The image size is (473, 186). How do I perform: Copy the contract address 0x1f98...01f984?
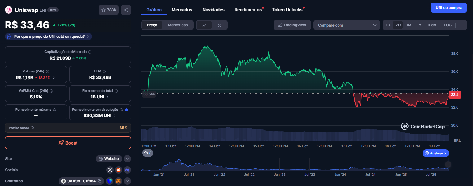point(99,181)
